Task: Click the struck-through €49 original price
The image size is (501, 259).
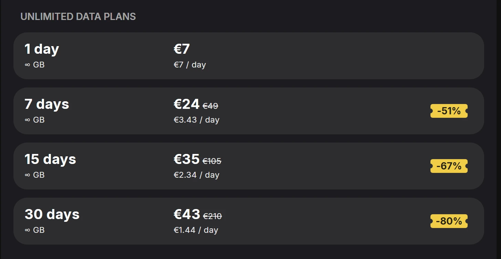Action: click(x=210, y=106)
